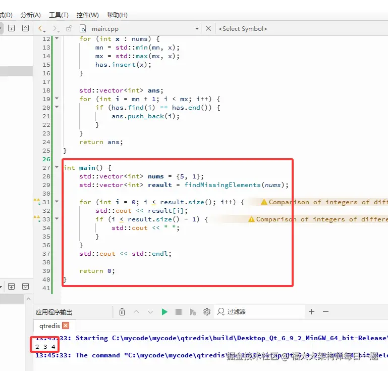Screen dimensions: 388x371
Task: Click the line 31 comparison warning annotation
Action: [x=324, y=202]
